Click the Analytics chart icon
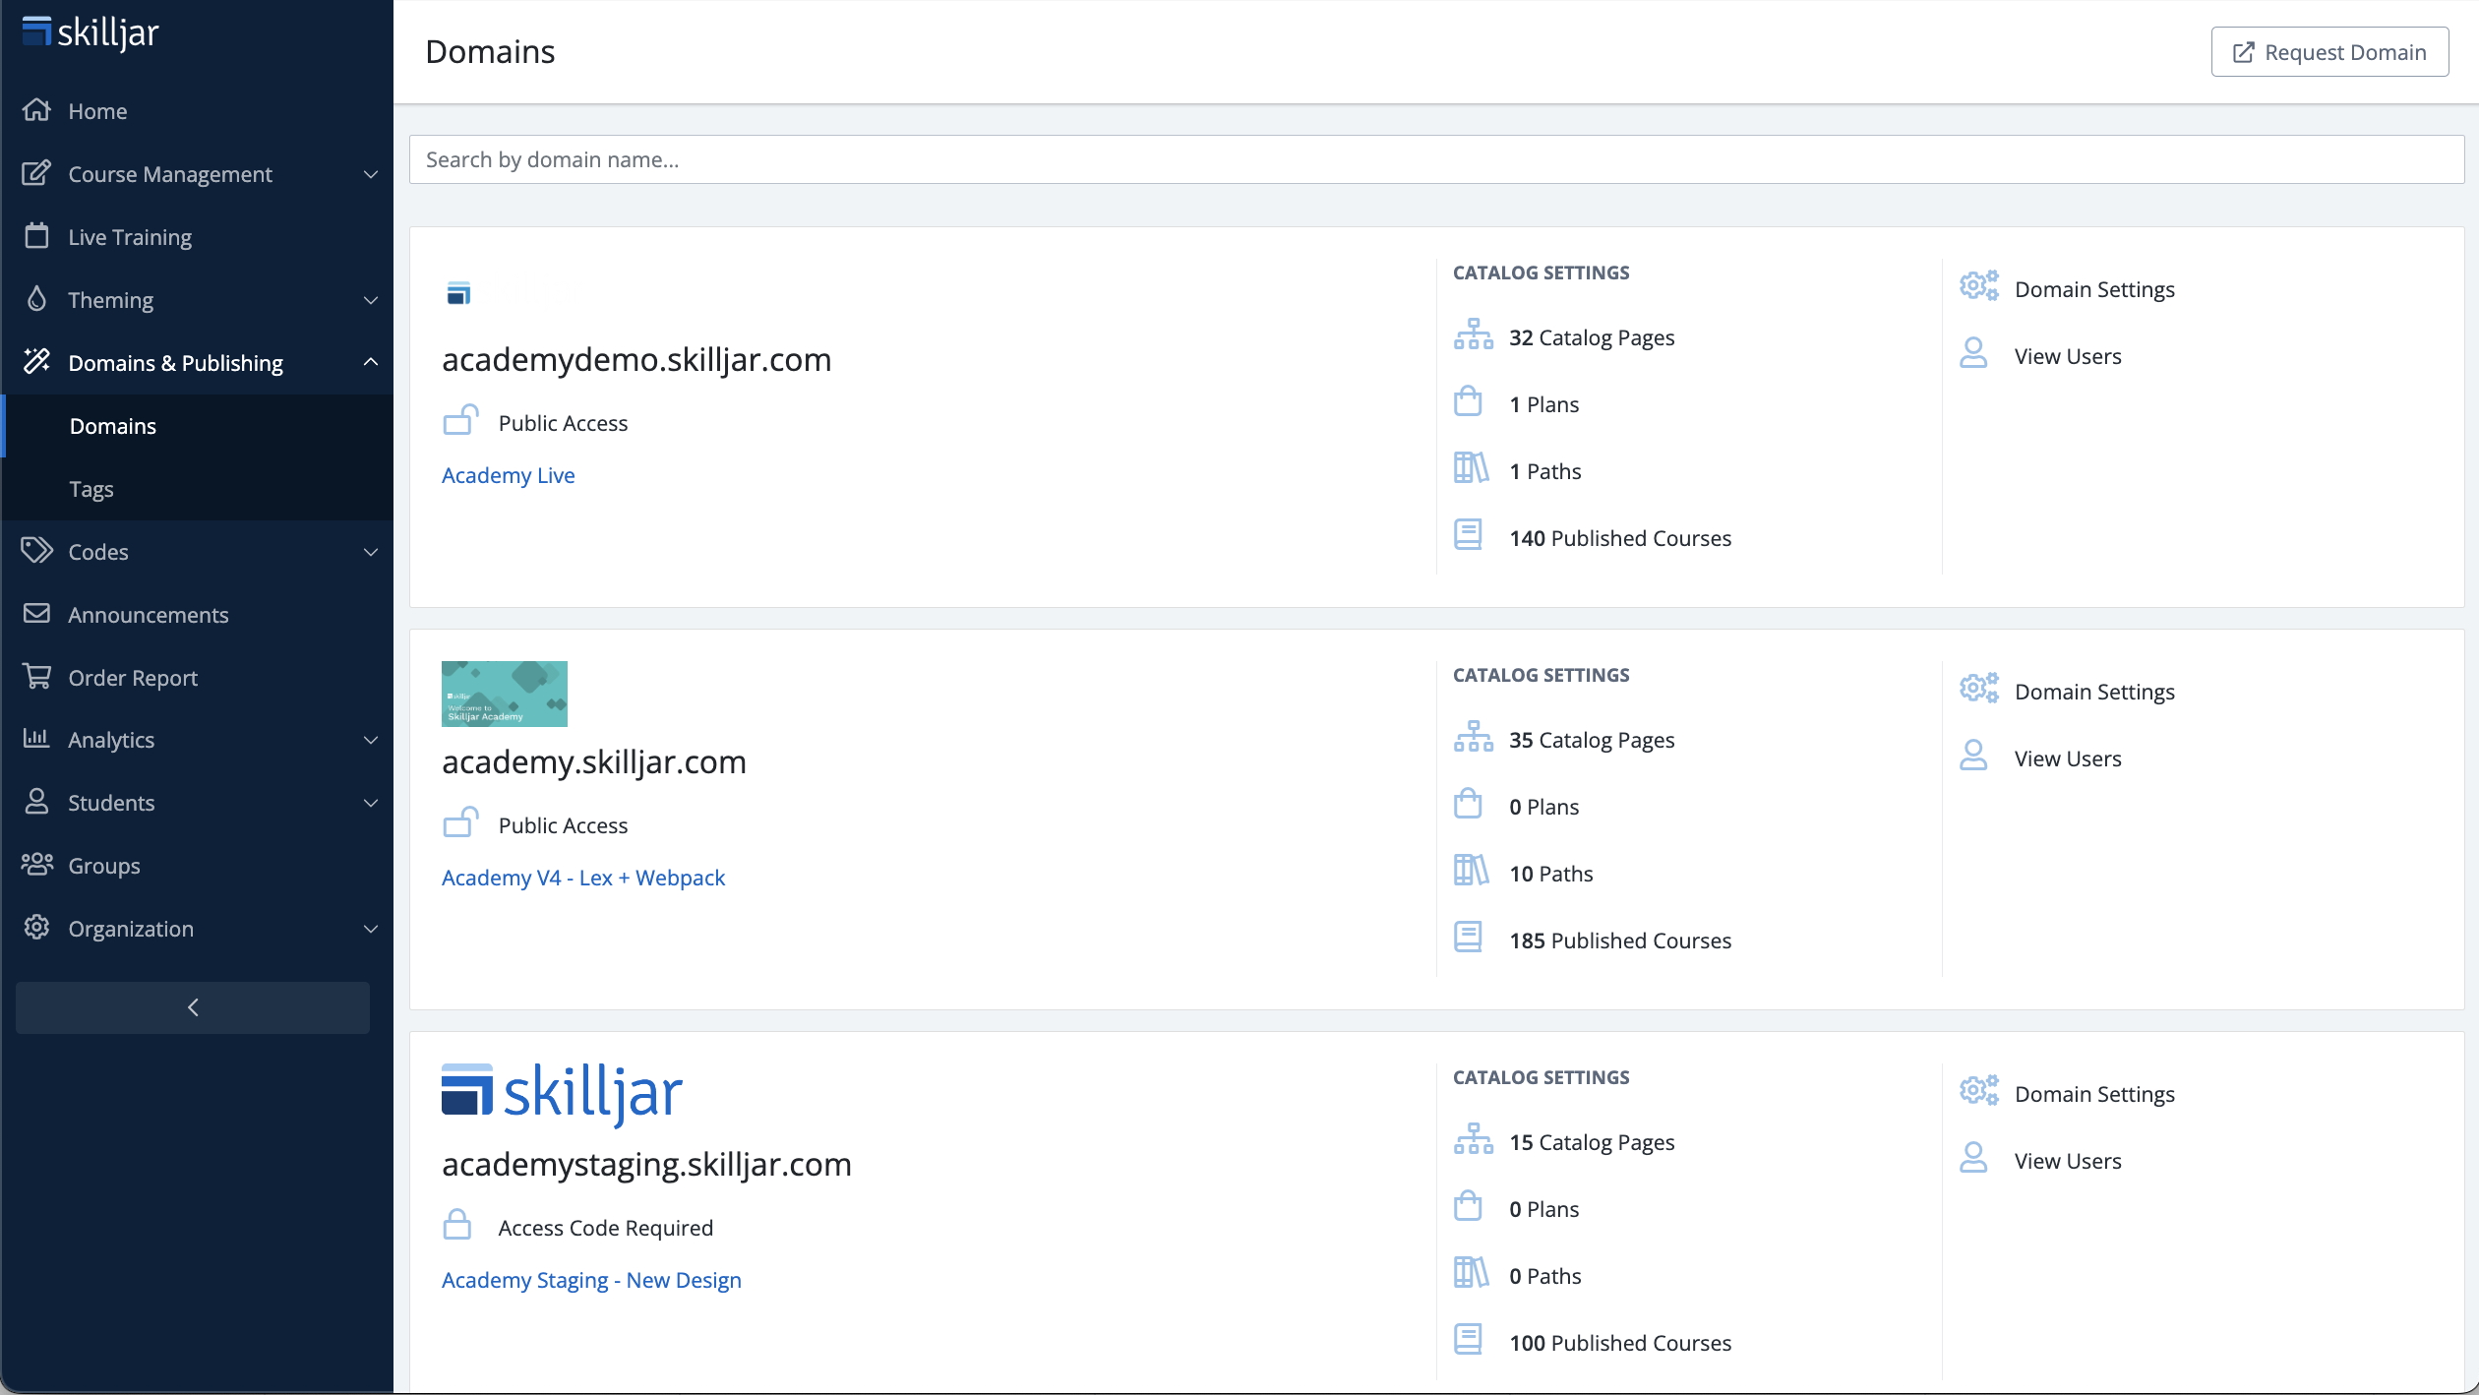2479x1395 pixels. [x=36, y=739]
